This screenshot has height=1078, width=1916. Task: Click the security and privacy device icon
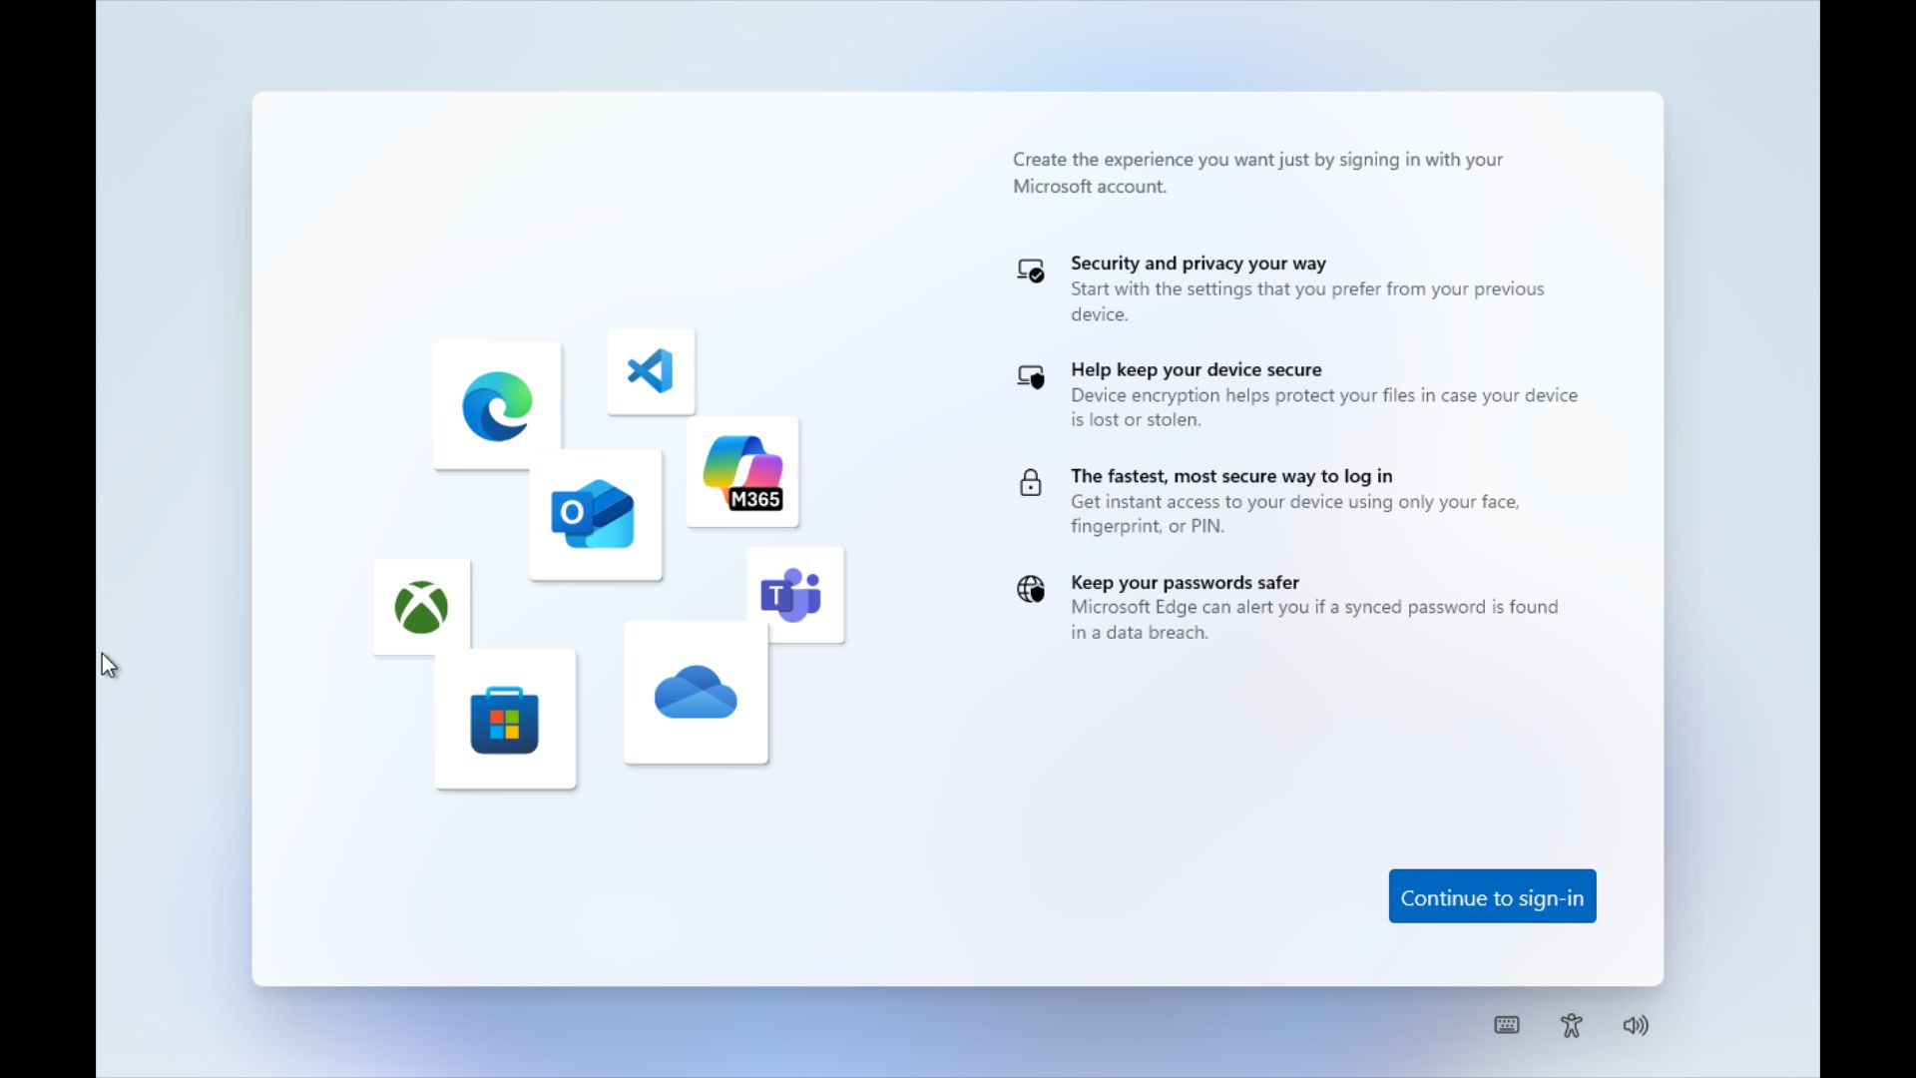pos(1030,269)
